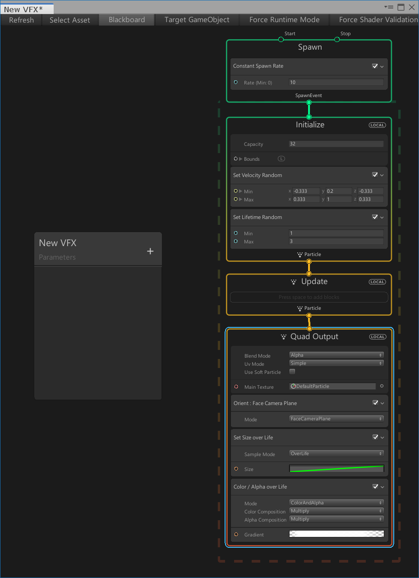
Task: Uncheck the Set Velocity Random block
Action: [375, 175]
